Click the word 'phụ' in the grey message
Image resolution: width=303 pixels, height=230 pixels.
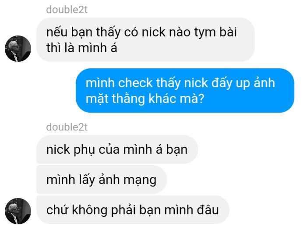pyautogui.click(x=84, y=150)
